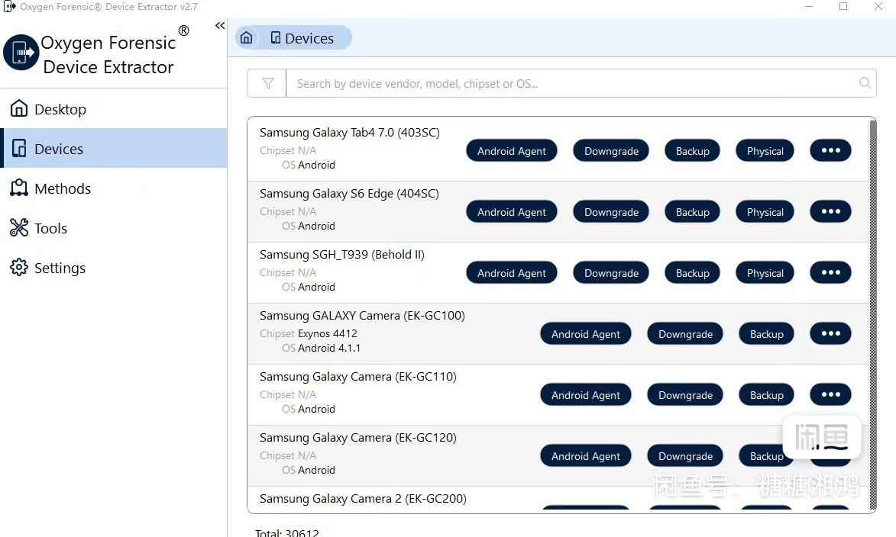Select device name Samsung GALAXY Camera (EK-GC100)
Viewport: 896px width, 537px height.
click(362, 316)
